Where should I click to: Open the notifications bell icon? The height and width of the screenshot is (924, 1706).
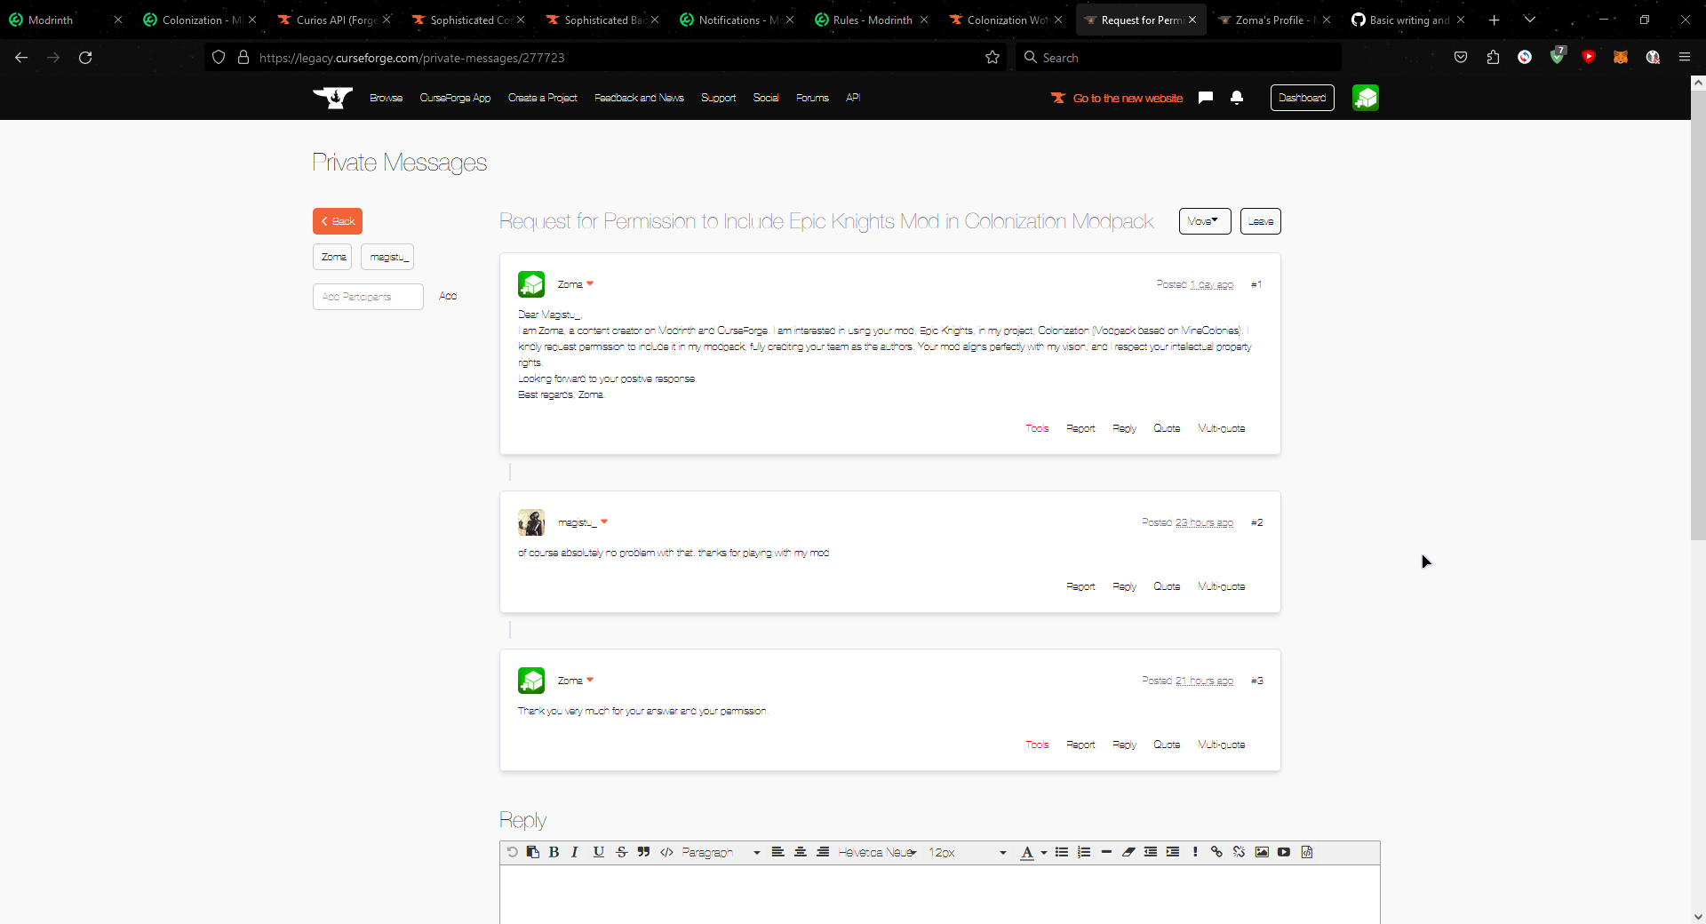(x=1237, y=98)
